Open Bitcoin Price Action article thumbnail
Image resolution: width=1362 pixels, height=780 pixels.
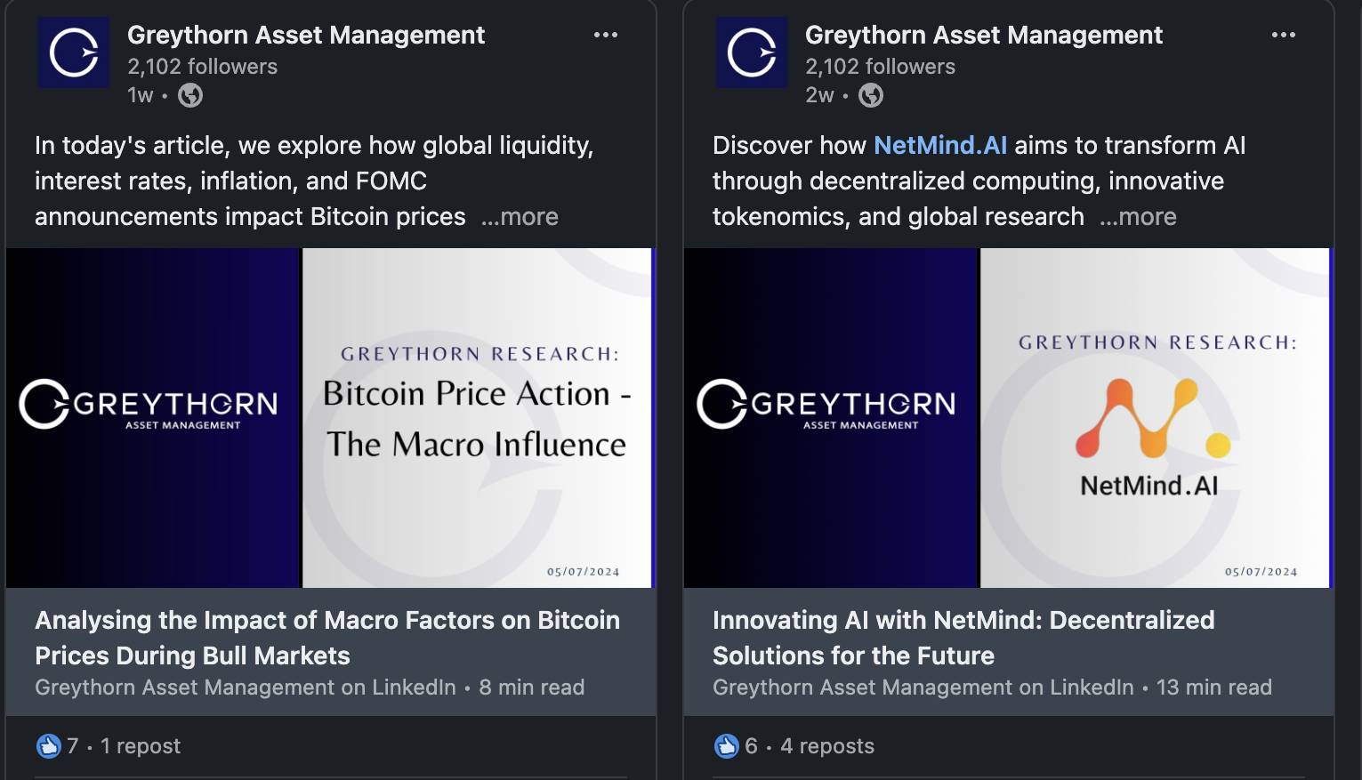[331, 418]
